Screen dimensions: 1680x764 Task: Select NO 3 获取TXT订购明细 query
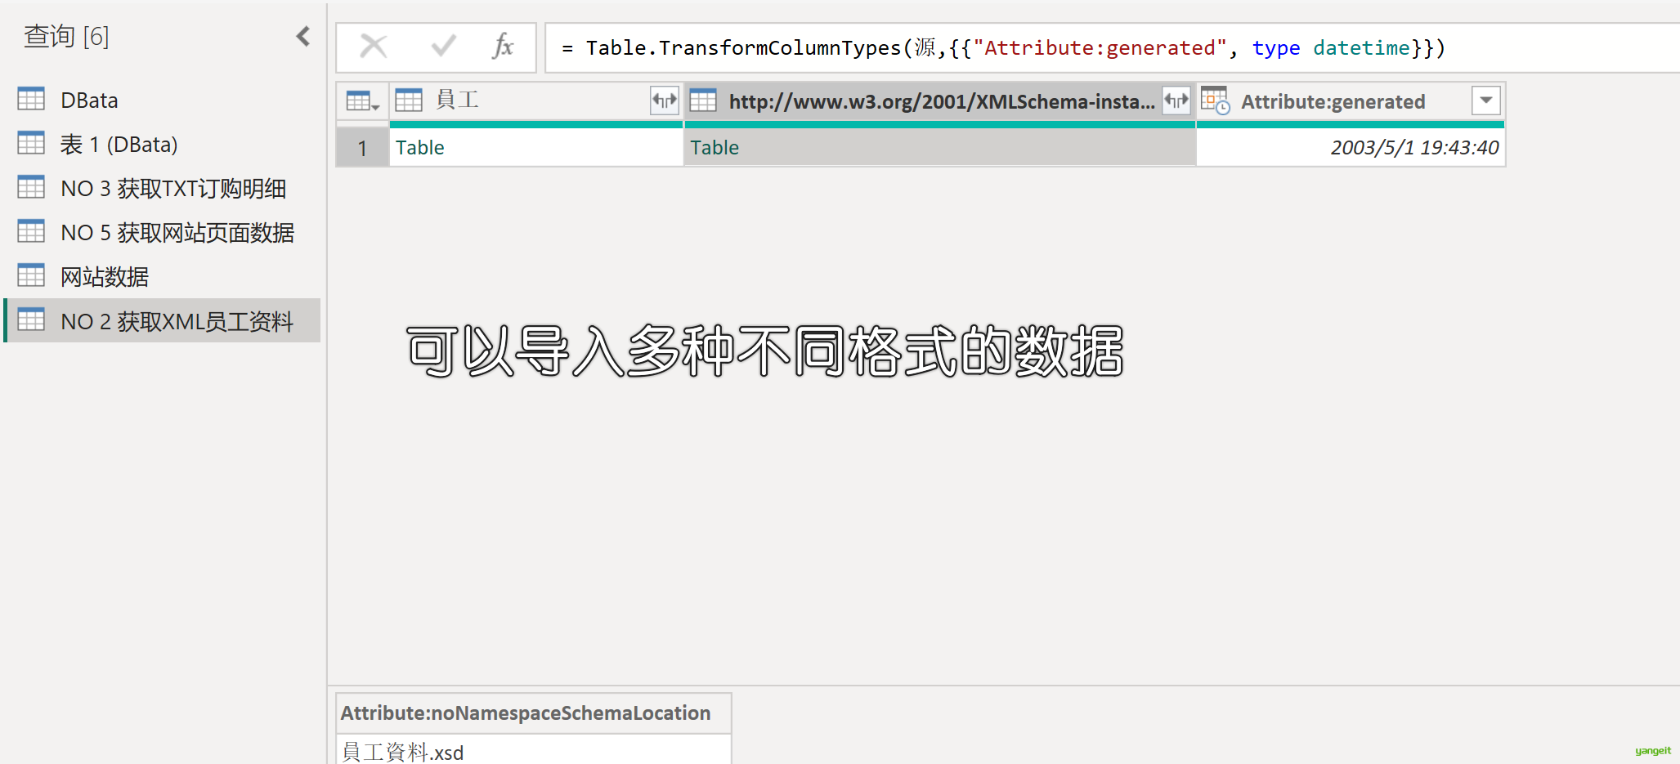tap(172, 189)
